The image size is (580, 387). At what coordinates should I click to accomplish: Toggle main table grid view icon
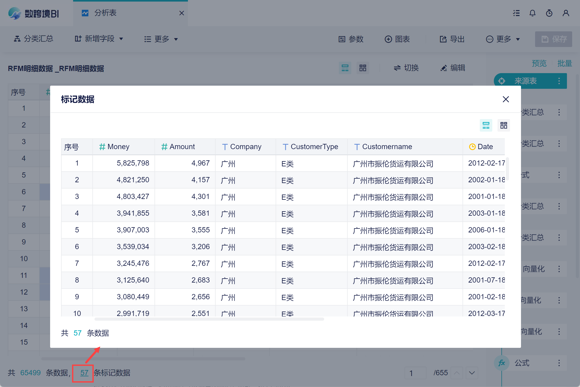363,68
